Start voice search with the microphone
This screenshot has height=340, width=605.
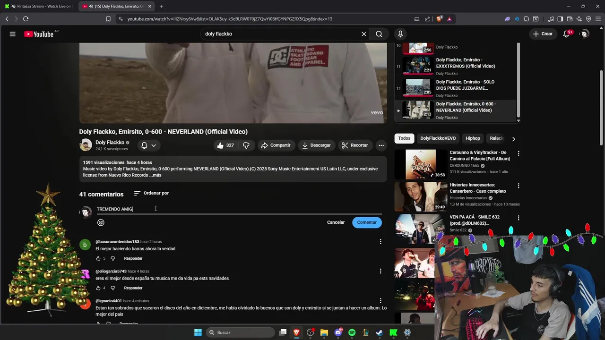point(400,34)
